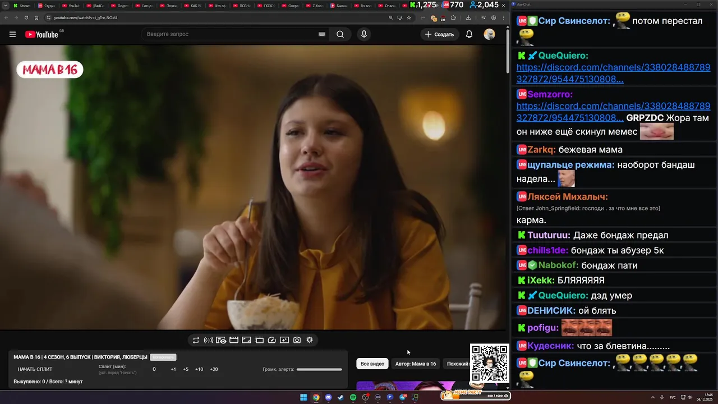This screenshot has width=718, height=404.
Task: Click the Создать create button
Action: [x=439, y=34]
